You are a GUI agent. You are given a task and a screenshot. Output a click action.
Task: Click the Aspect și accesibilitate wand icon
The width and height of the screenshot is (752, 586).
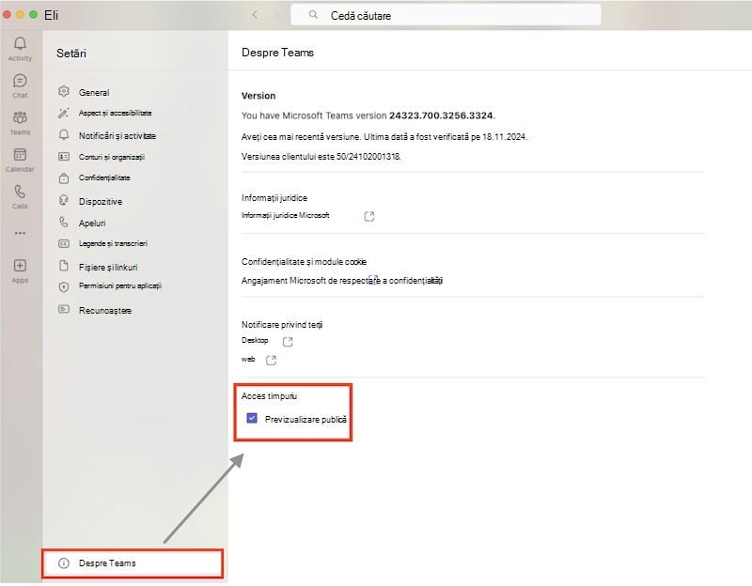tap(64, 113)
